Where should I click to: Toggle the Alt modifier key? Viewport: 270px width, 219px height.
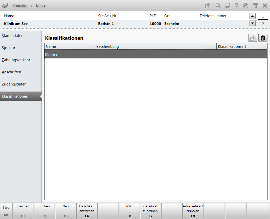coord(6,215)
